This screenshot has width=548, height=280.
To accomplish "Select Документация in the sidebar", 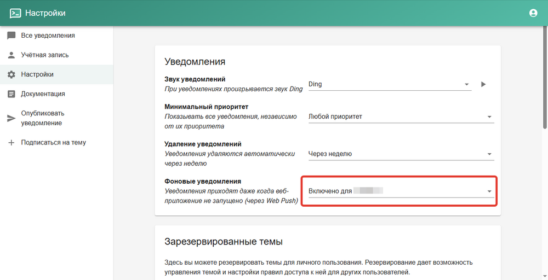I will click(43, 94).
